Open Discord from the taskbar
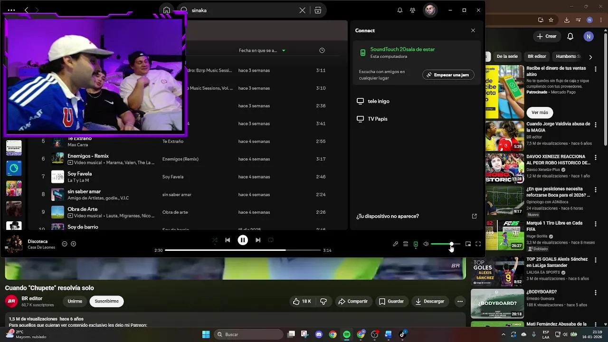This screenshot has width=608, height=342. click(x=319, y=334)
